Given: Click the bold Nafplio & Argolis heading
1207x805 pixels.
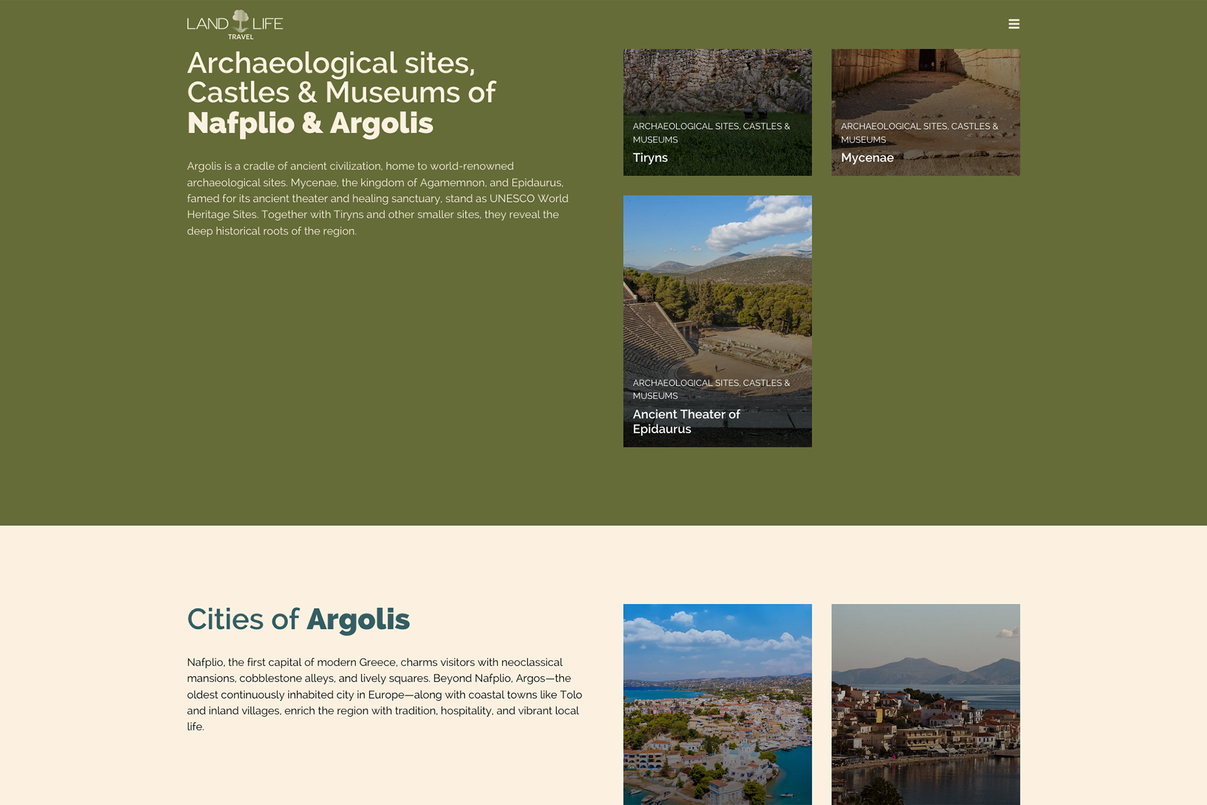Looking at the screenshot, I should point(310,123).
